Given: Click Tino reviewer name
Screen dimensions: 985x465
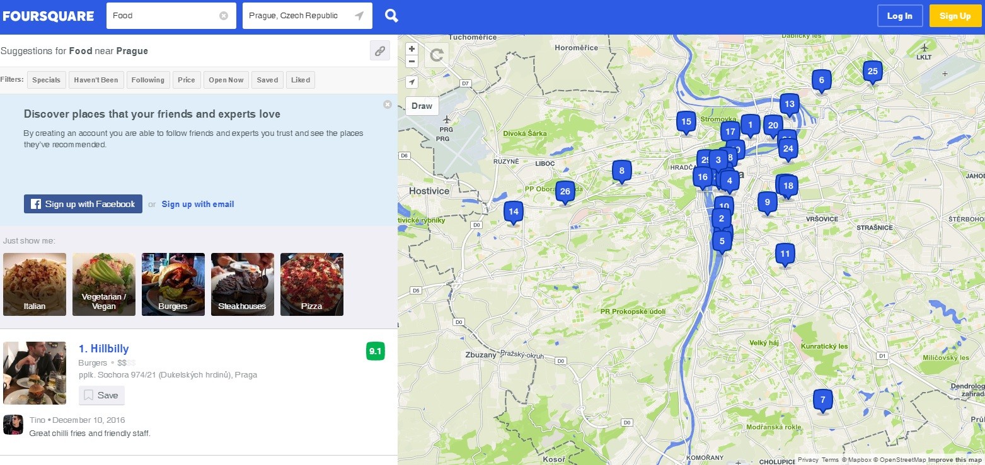Looking at the screenshot, I should point(37,420).
